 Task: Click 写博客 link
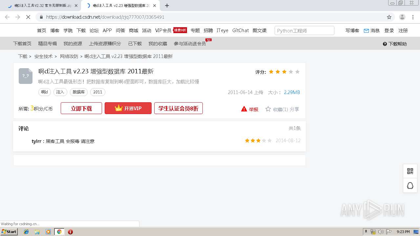pos(352,30)
